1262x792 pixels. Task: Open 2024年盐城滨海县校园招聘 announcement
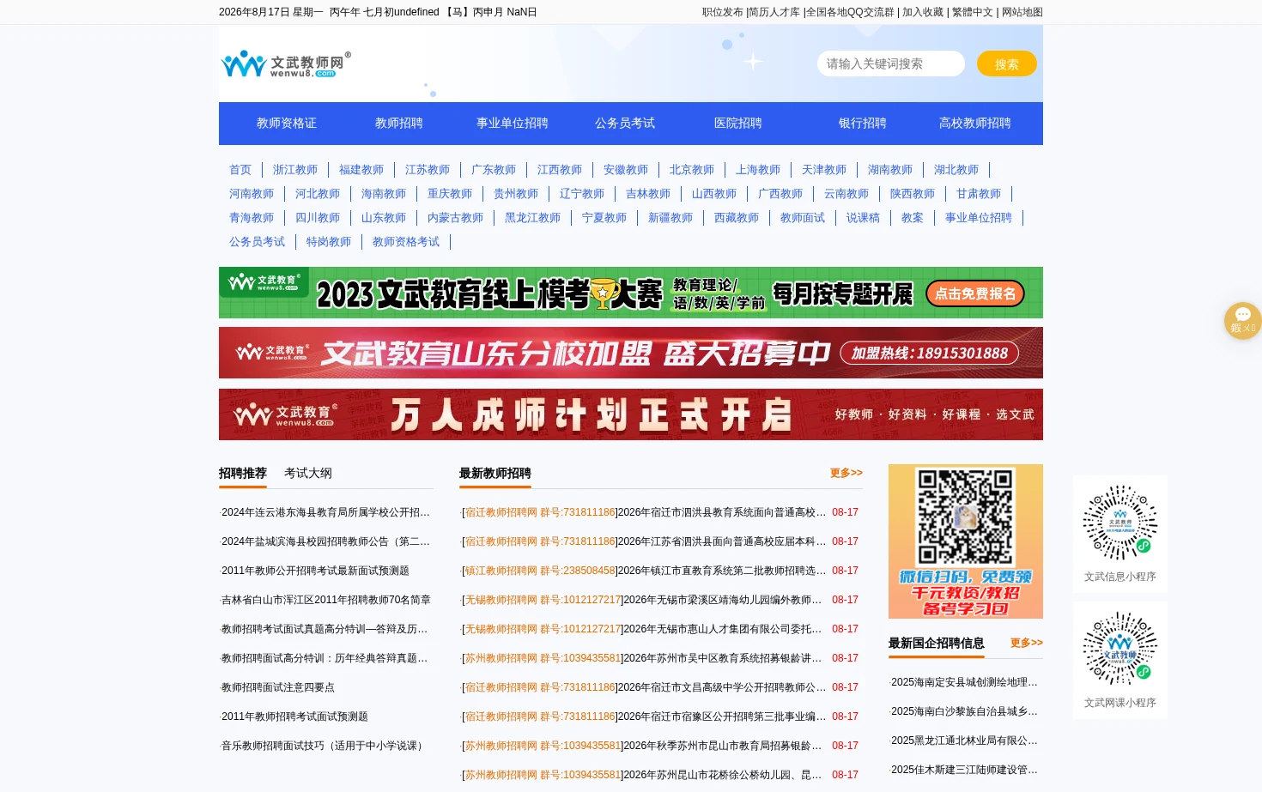[x=326, y=541]
